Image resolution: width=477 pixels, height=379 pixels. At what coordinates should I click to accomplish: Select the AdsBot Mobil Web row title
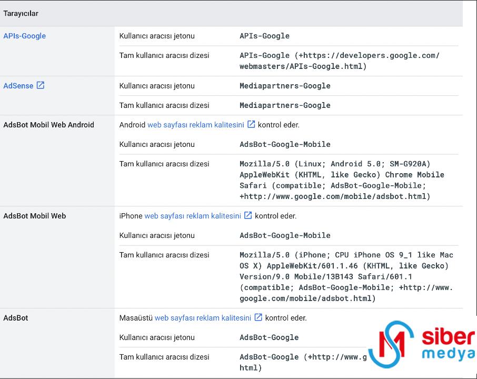click(34, 216)
